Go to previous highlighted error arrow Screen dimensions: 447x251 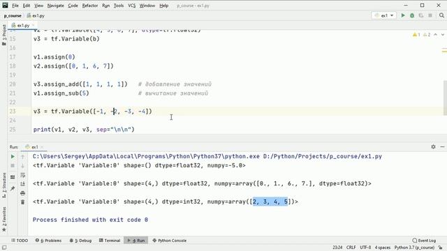click(x=436, y=35)
